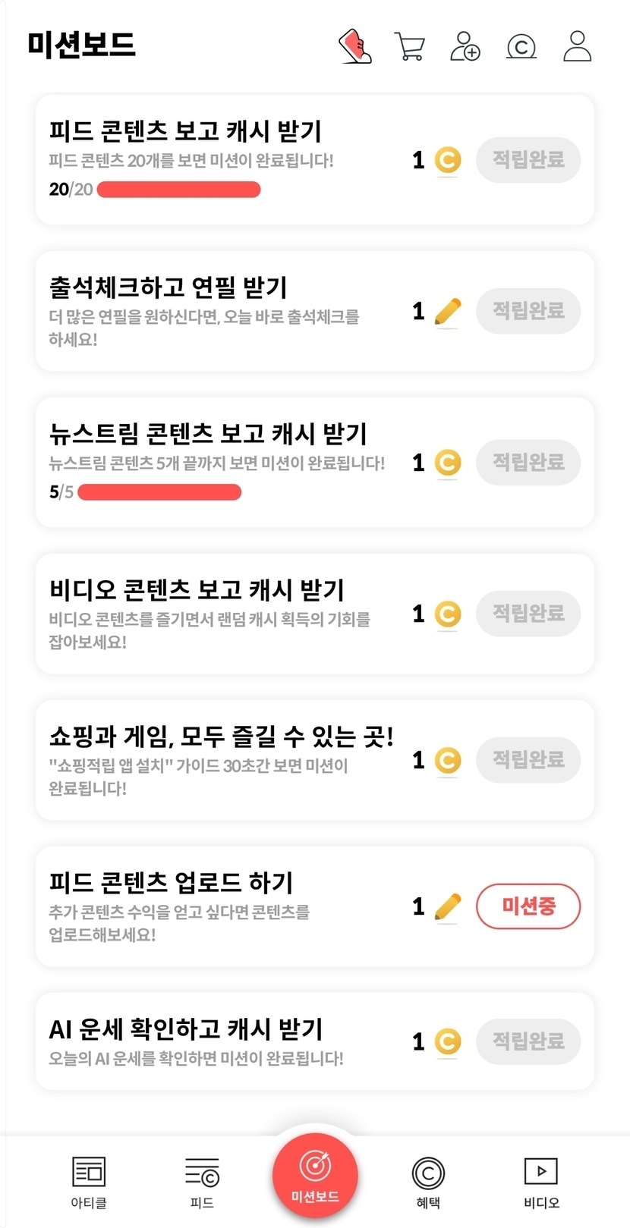
Task: Click the 20/20 feed progress bar
Action: 178,190
